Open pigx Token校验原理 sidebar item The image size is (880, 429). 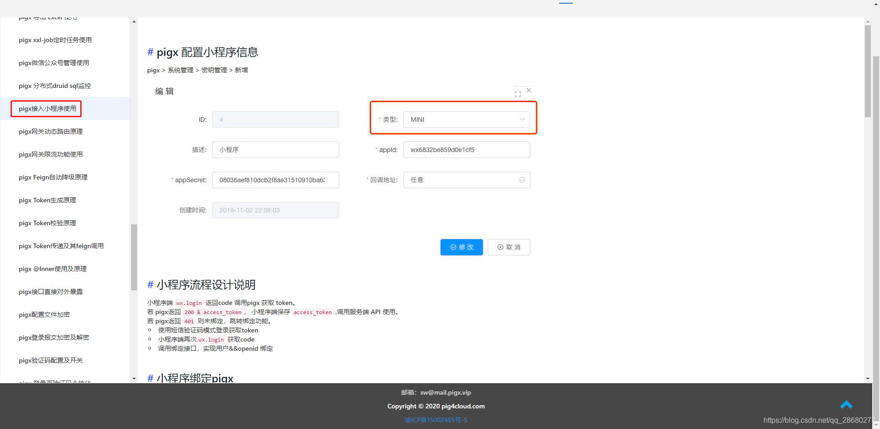point(47,223)
